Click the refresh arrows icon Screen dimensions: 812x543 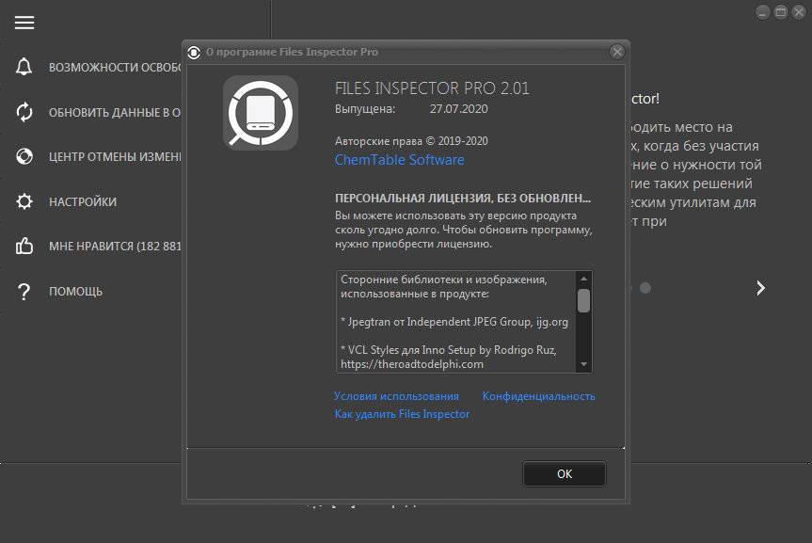[x=24, y=112]
